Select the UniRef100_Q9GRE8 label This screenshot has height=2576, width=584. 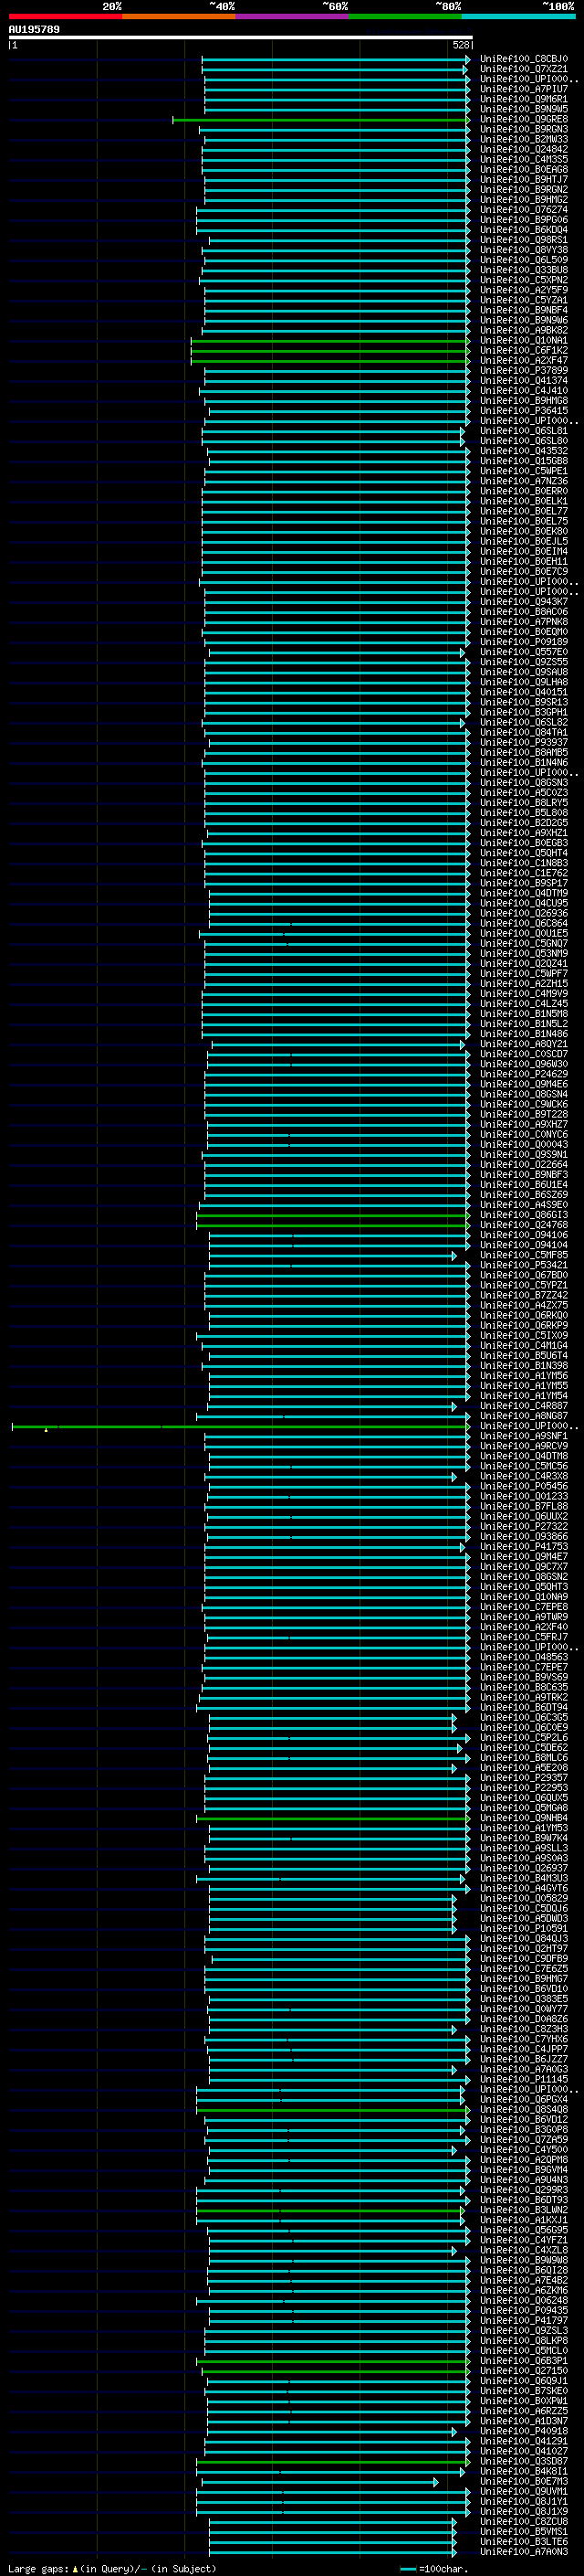(x=523, y=119)
